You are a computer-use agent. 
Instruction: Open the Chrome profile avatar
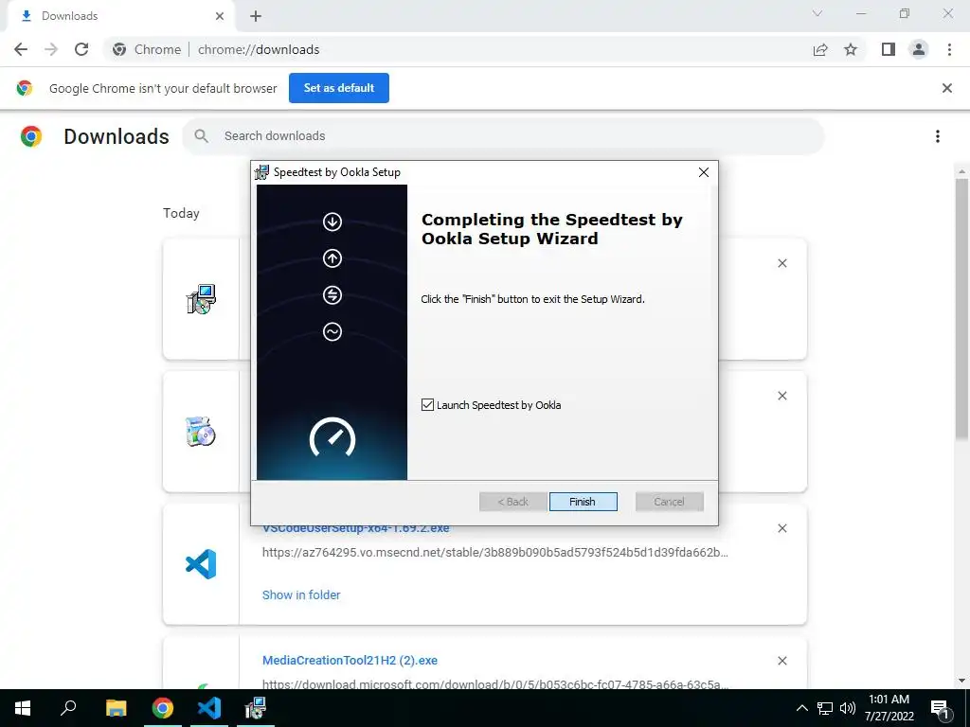(919, 49)
